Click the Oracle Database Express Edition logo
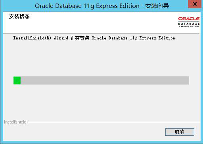Image resolution: width=203 pixels, height=144 pixels. tap(189, 22)
